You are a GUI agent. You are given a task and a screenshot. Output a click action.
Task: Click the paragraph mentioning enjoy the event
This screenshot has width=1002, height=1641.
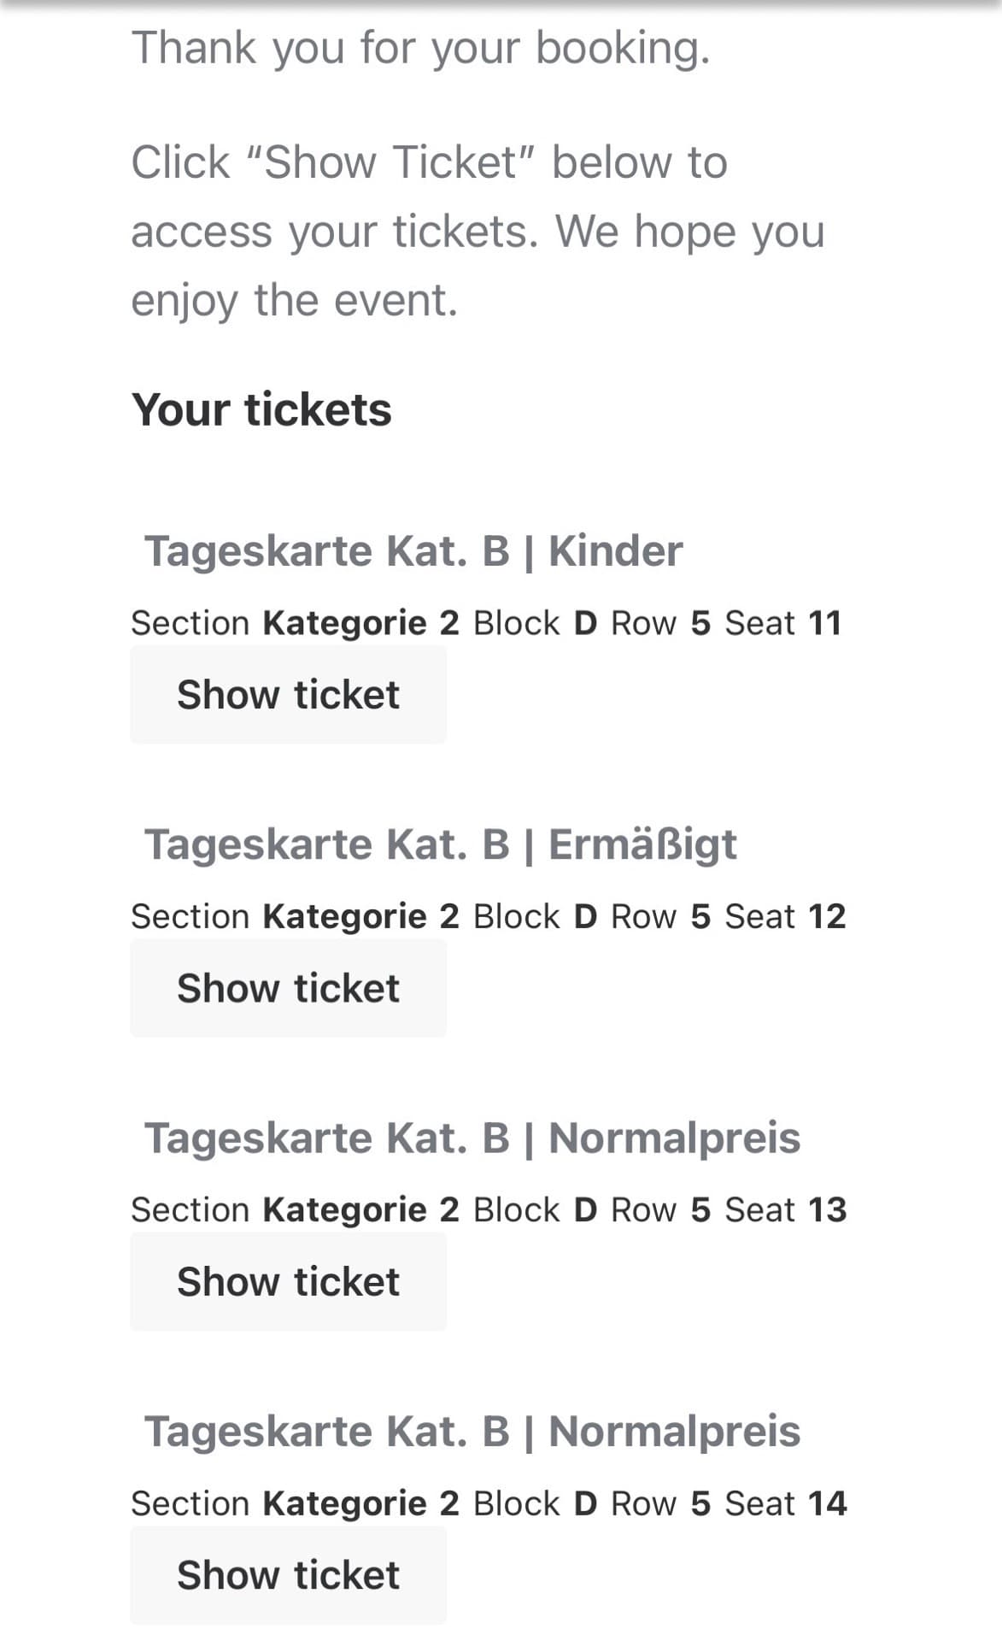pyautogui.click(x=477, y=232)
